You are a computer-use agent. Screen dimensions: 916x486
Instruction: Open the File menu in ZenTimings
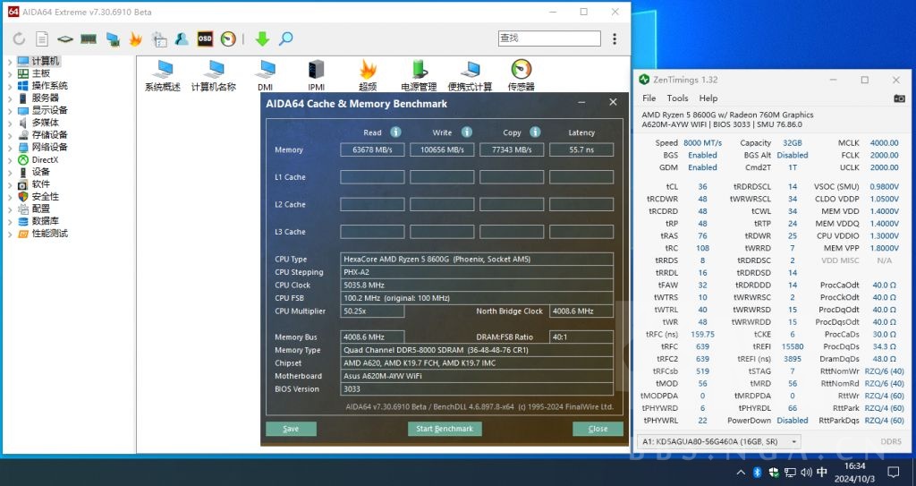point(649,98)
